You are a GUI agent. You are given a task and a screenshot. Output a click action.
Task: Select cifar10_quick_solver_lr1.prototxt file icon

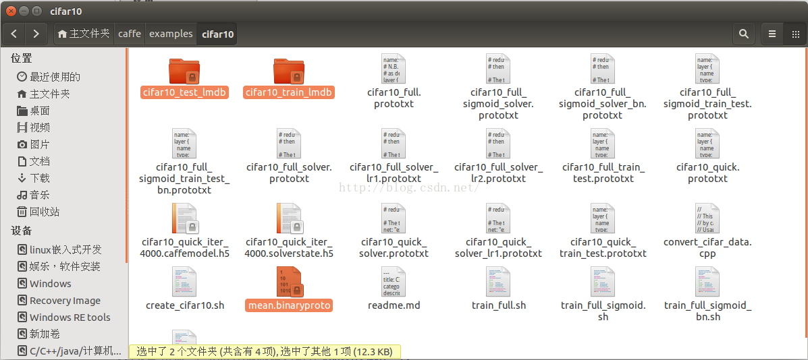497,218
